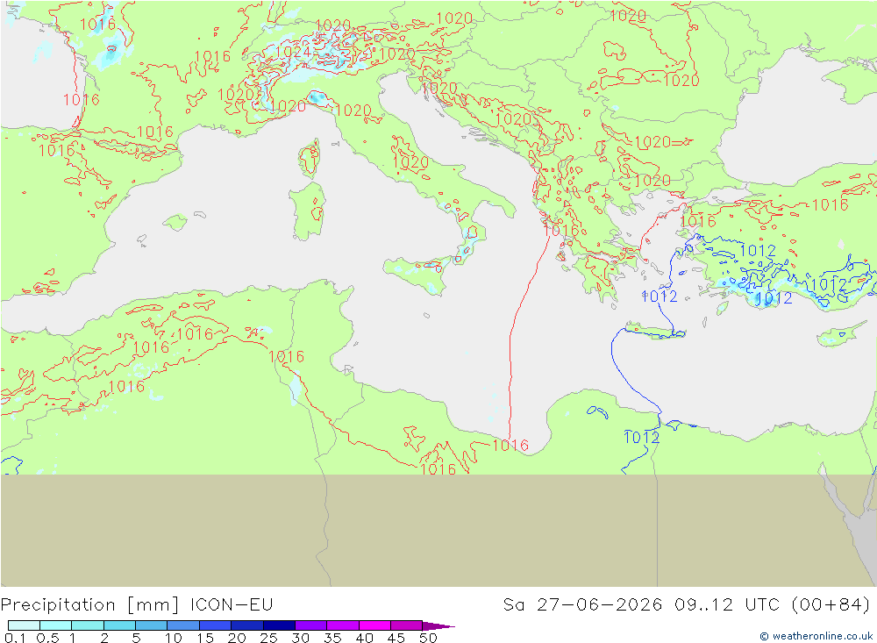Click the legend value '50'

click(428, 638)
